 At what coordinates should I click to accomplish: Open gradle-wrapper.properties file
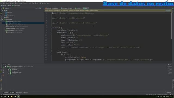[17, 25]
